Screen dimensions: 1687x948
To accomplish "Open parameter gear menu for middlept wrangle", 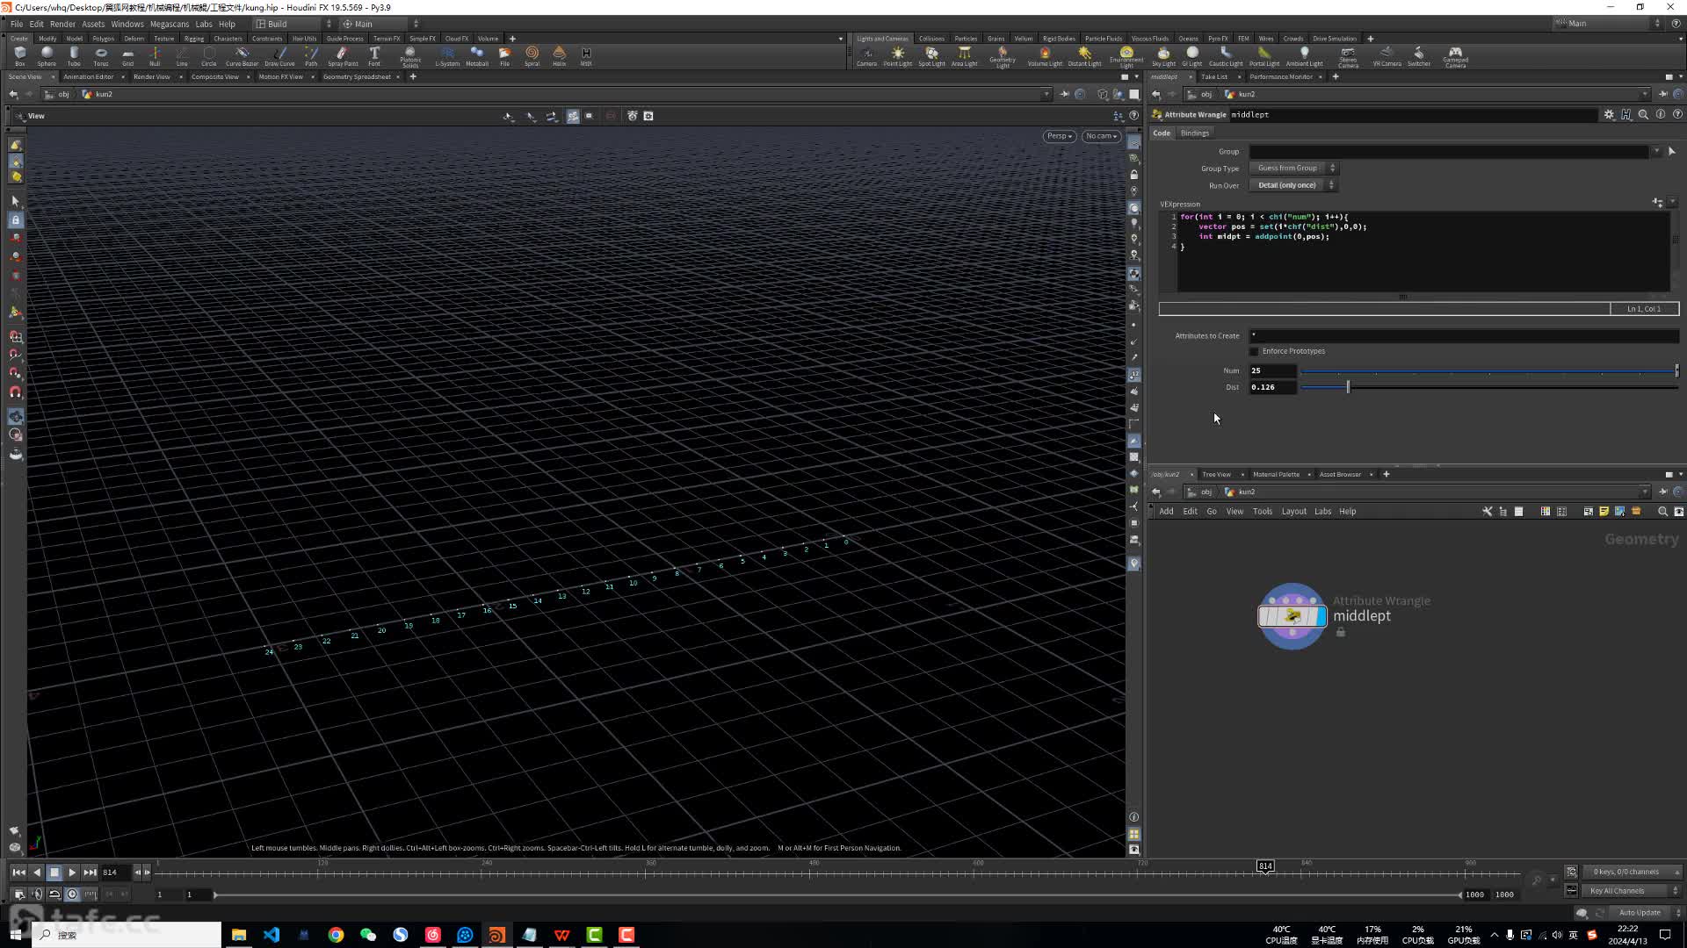I will 1609,115.
